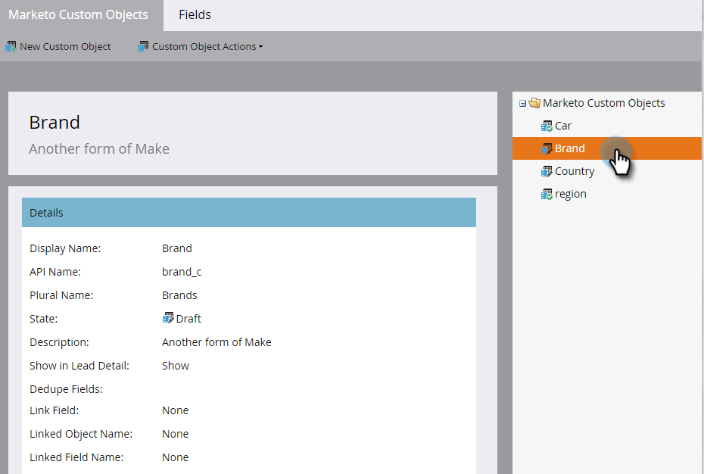The height and width of the screenshot is (474, 704).
Task: Select region in the objects tree
Action: coord(571,194)
